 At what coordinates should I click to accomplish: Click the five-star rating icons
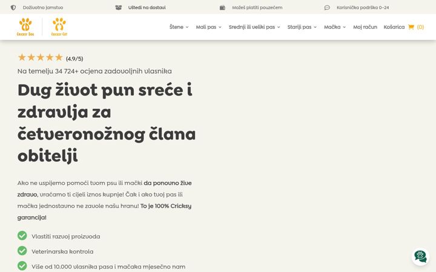(x=41, y=57)
